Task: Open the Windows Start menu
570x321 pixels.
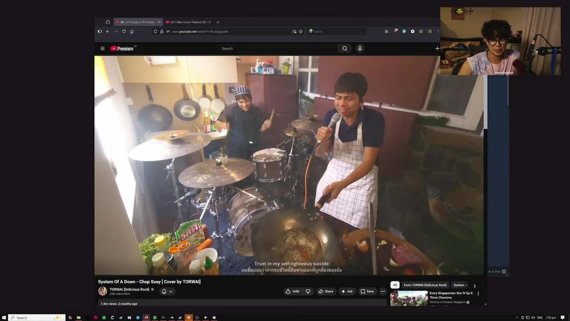Action: tap(4, 317)
